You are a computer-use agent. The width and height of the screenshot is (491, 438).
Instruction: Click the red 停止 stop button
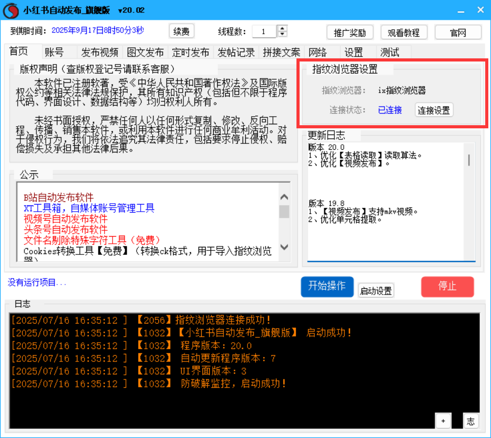click(x=447, y=286)
